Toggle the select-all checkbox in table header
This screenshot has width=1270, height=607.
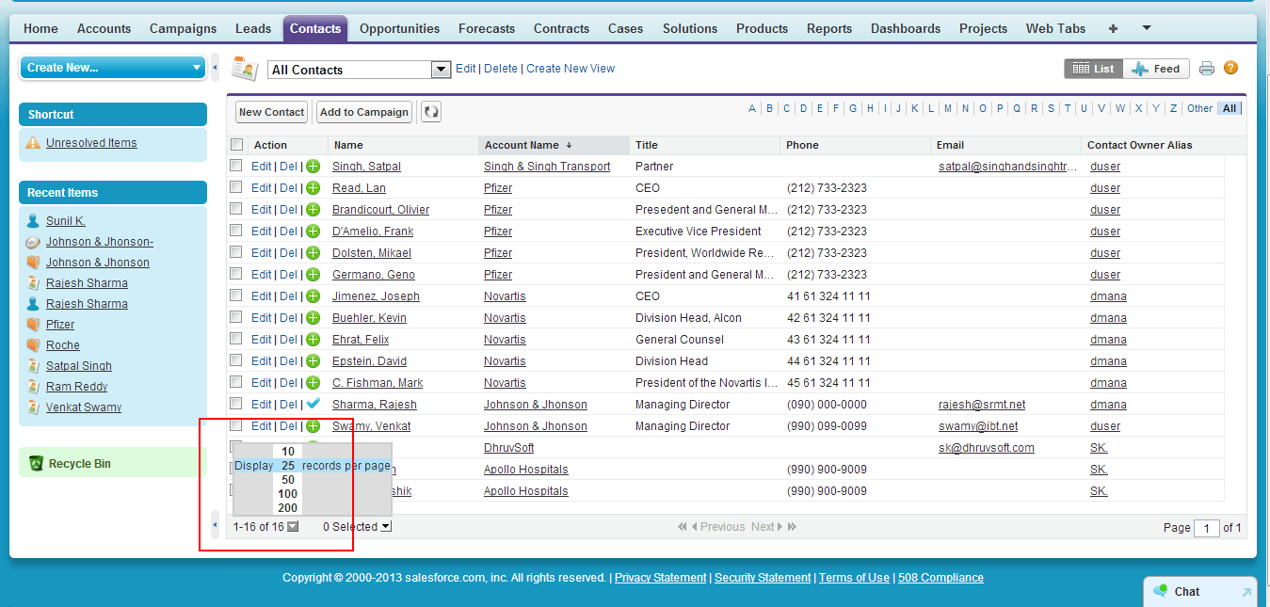point(237,145)
